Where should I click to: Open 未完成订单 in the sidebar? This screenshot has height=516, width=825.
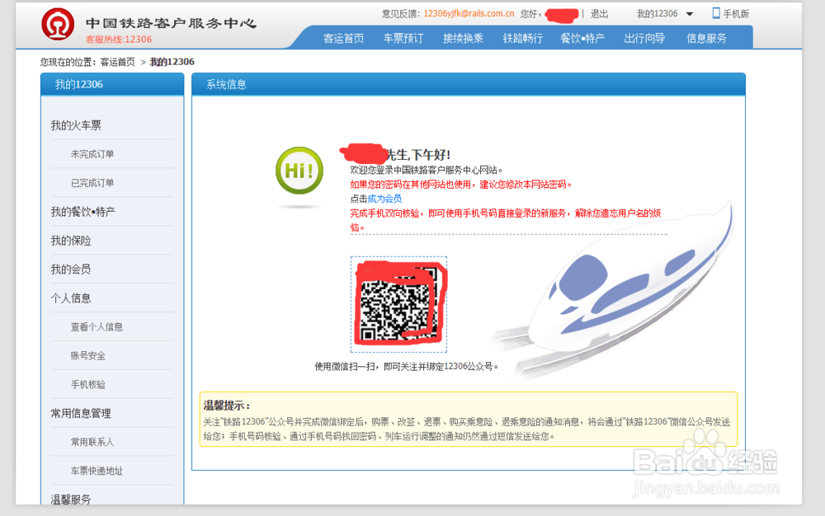pyautogui.click(x=92, y=154)
